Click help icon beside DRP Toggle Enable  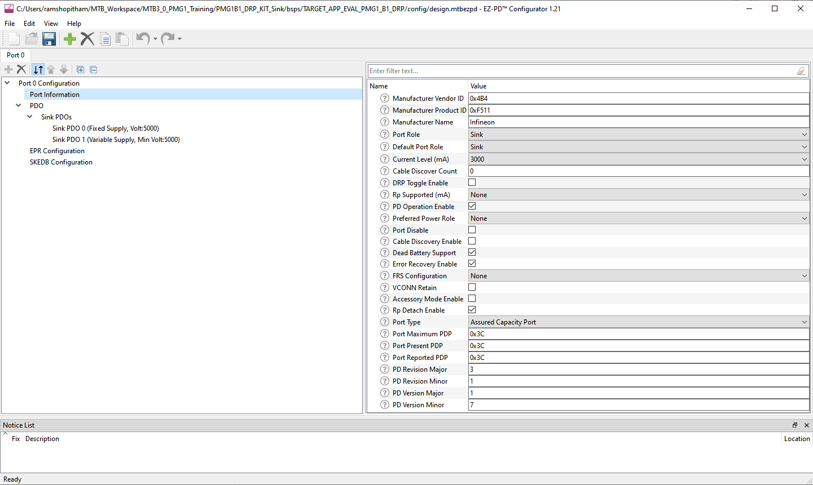tap(385, 183)
